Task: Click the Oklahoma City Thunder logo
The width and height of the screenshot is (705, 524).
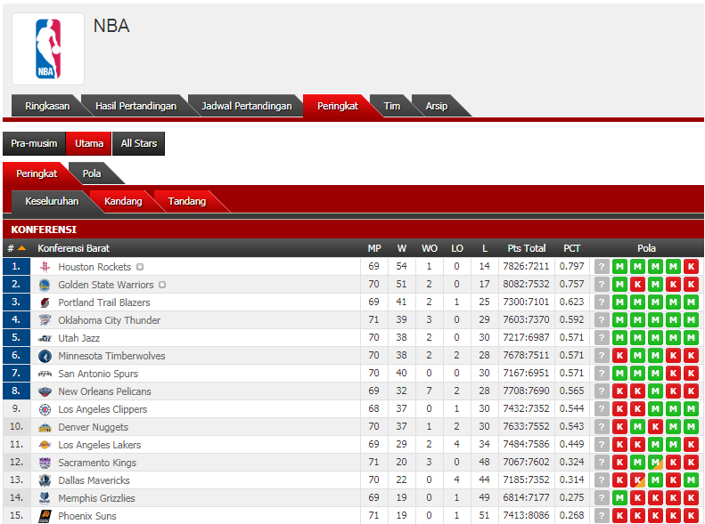Action: pos(45,320)
